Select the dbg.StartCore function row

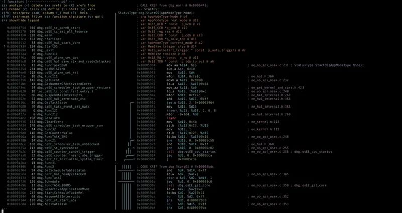pyautogui.click(x=34, y=39)
